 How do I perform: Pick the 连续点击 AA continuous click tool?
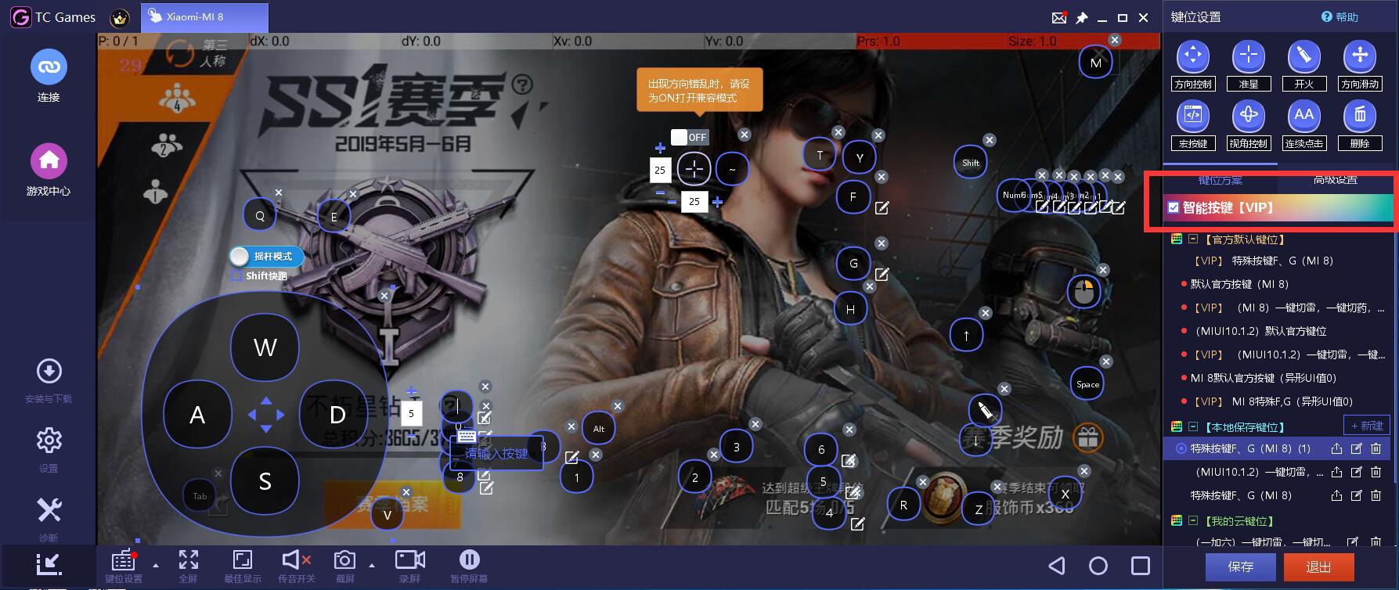(1303, 116)
